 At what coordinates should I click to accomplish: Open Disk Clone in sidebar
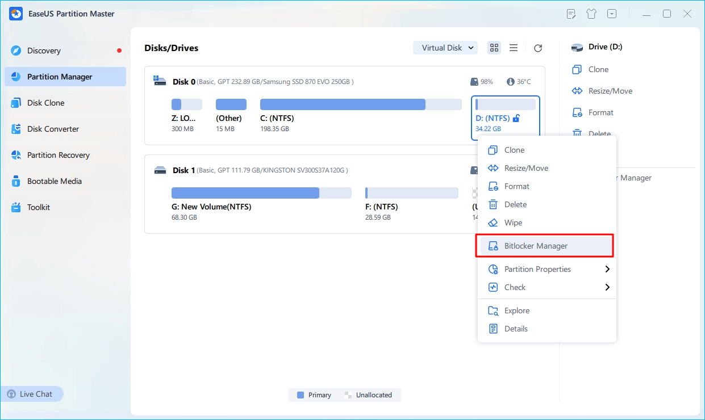65,103
